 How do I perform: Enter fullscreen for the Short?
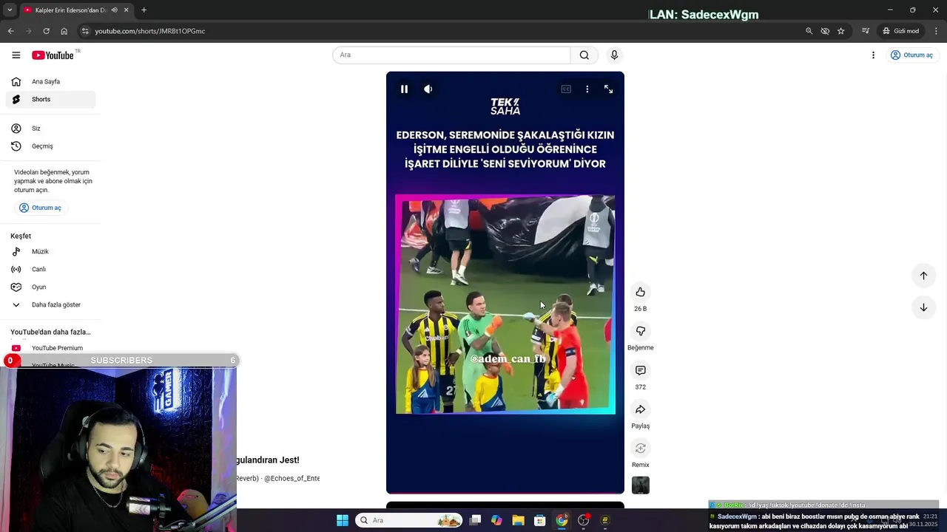click(608, 89)
